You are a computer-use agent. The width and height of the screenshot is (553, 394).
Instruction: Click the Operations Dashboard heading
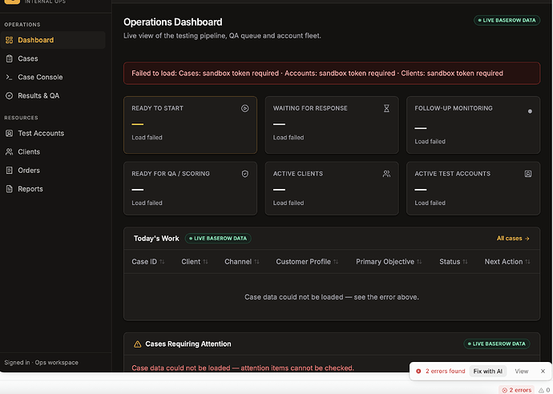(173, 22)
